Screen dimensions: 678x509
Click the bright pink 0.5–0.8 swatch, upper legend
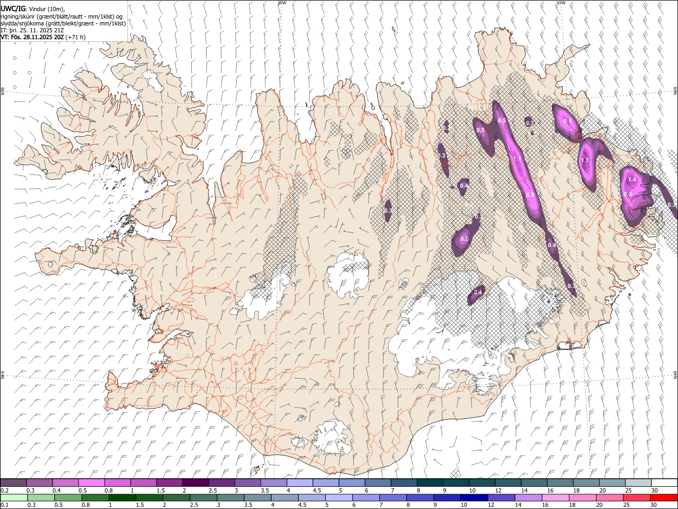(91, 482)
